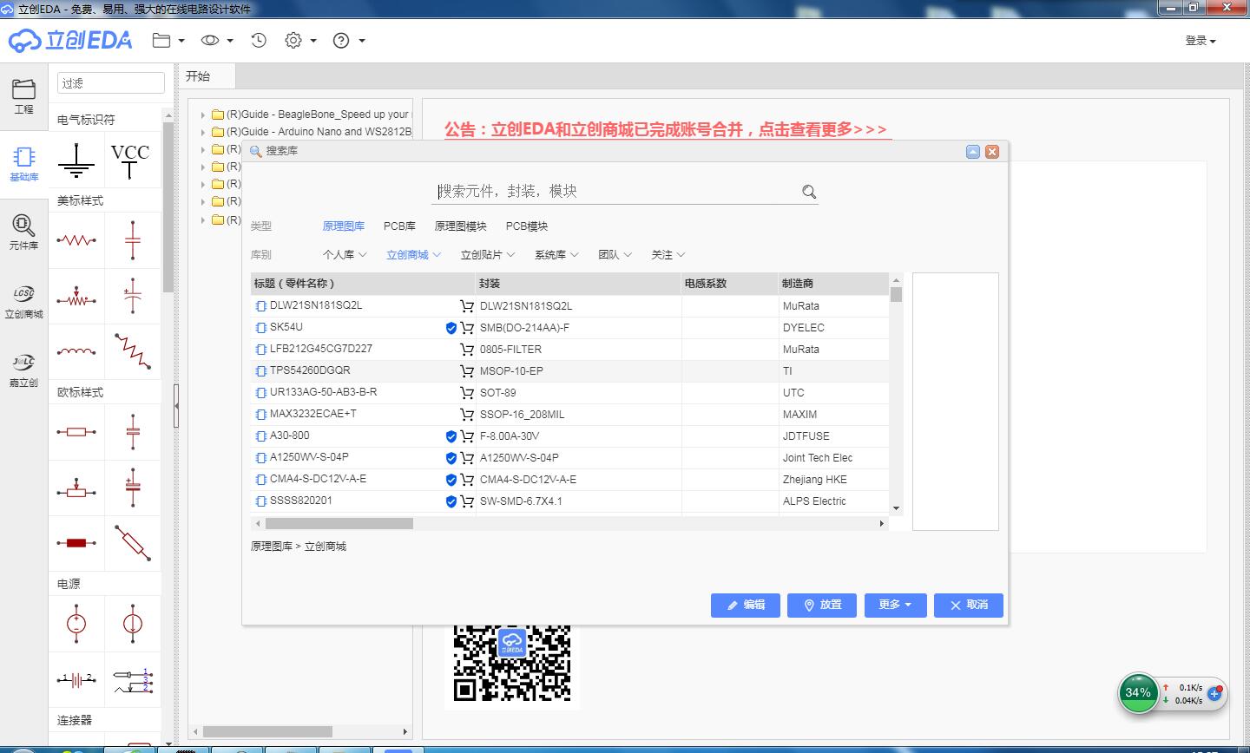Click the cart icon for TPS54260DGQR
Screen dimensions: 1250x753
click(467, 371)
